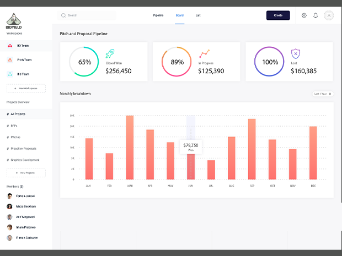Open the Last 1 Year dropdown
This screenshot has width=342, height=256.
click(323, 94)
